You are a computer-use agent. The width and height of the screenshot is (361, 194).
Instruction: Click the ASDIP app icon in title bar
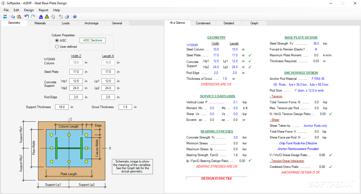[x=3, y=3]
